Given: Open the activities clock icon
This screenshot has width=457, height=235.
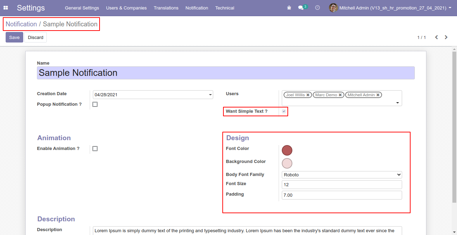Looking at the screenshot, I should (x=317, y=8).
